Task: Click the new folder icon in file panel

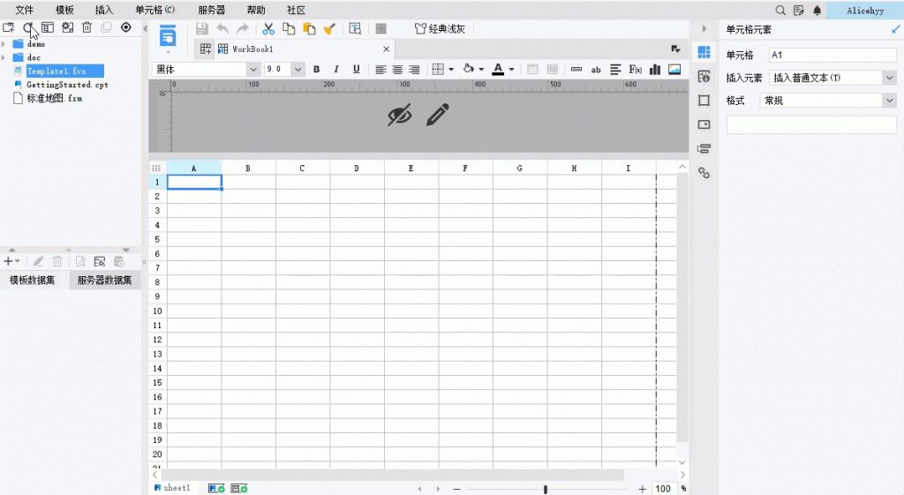Action: point(9,27)
